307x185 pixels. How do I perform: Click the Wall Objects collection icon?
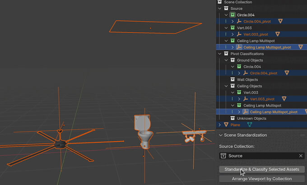click(x=233, y=80)
